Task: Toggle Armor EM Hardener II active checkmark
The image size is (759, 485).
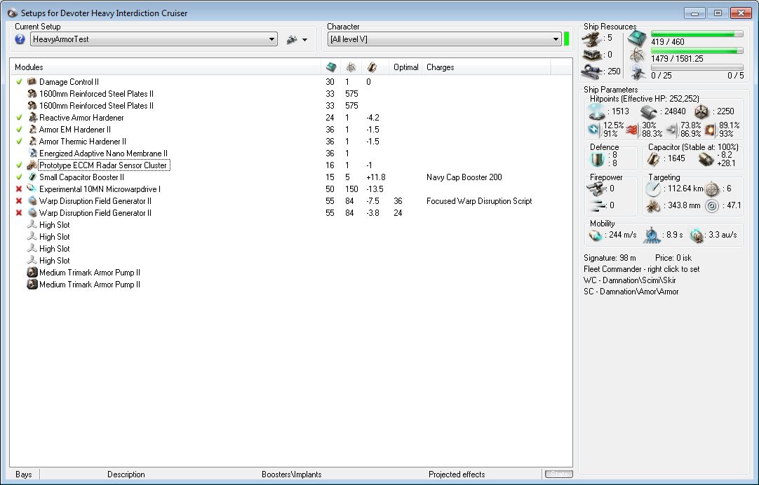Action: point(19,130)
